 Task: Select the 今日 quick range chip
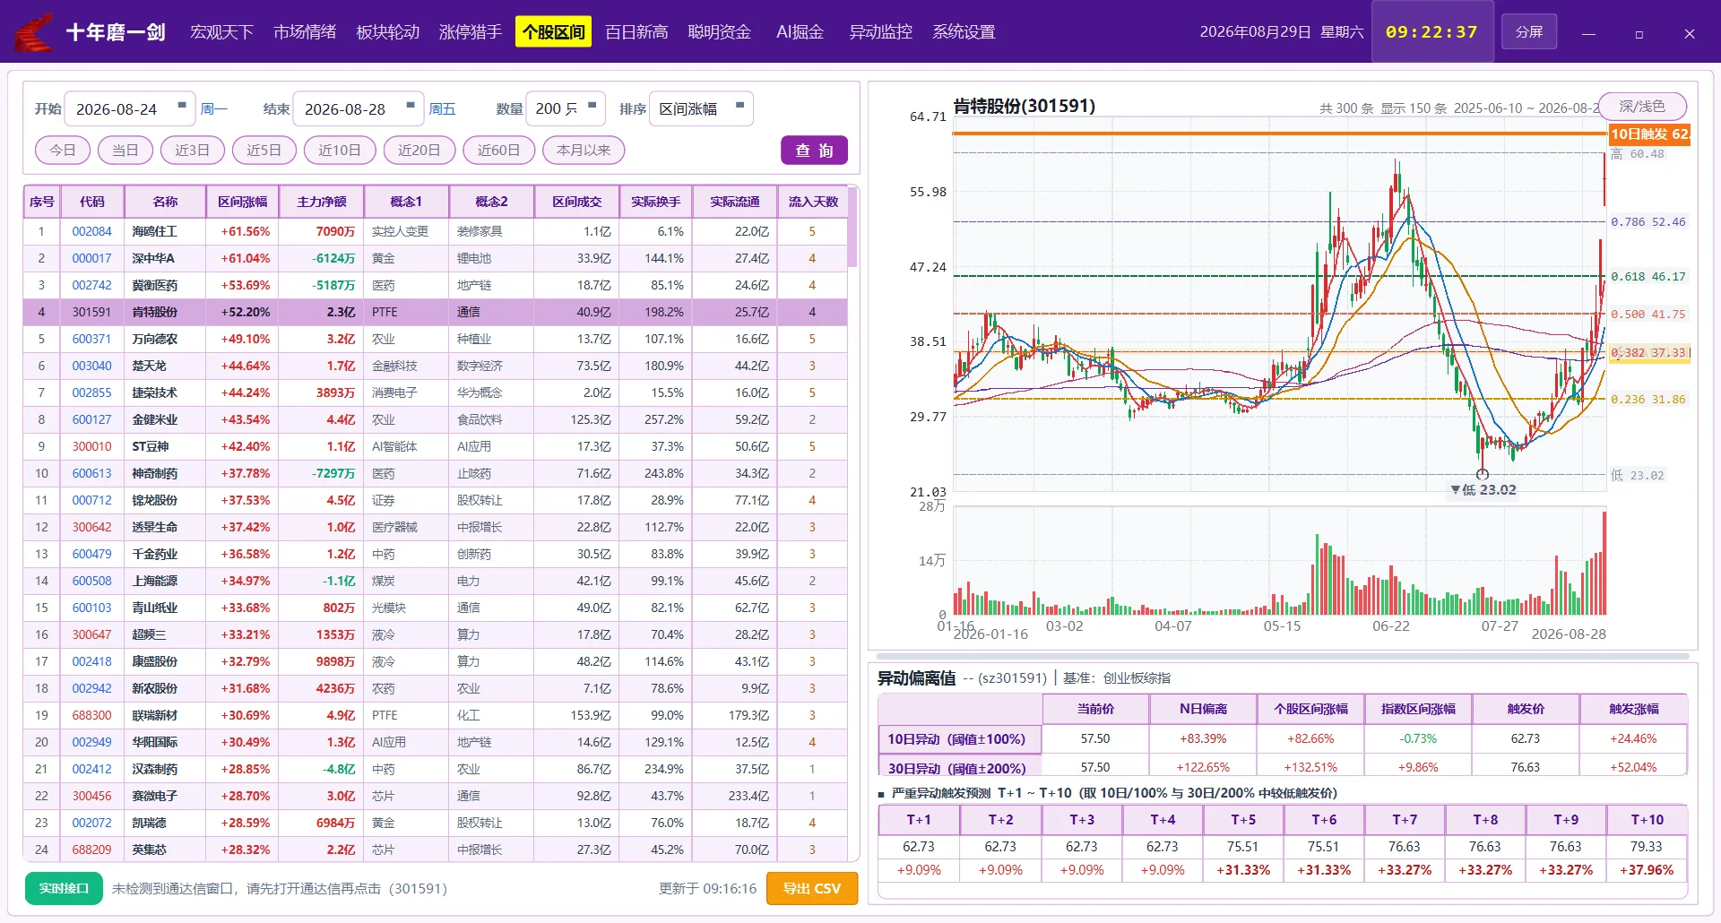click(63, 151)
